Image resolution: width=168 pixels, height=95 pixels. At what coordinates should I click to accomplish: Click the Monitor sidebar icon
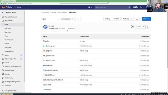tap(3, 74)
